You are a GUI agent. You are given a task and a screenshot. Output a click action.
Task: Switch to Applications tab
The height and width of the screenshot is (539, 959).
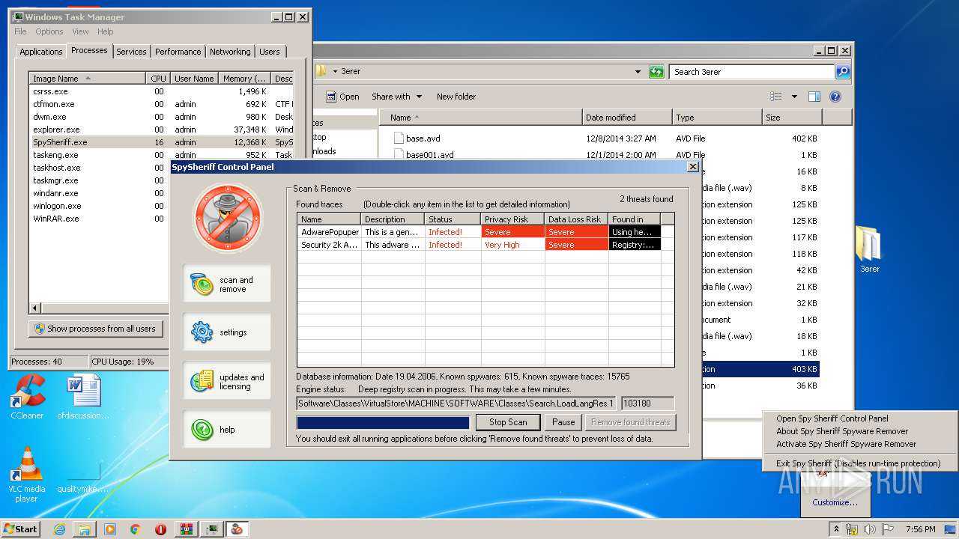[40, 52]
